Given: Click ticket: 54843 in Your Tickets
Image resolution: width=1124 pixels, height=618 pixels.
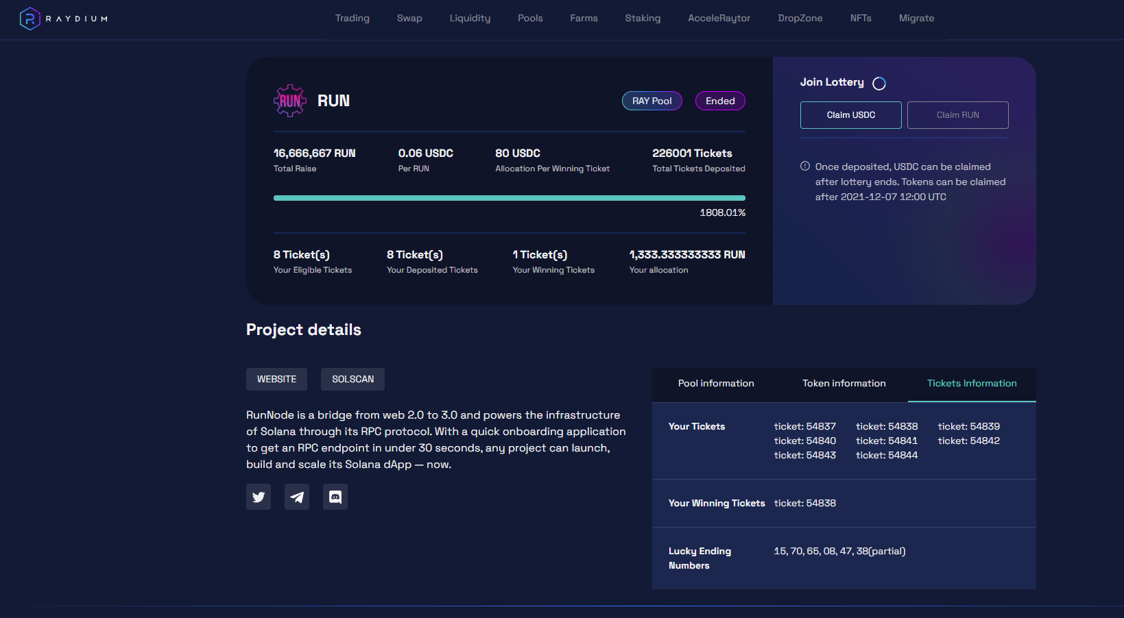Looking at the screenshot, I should coord(805,456).
